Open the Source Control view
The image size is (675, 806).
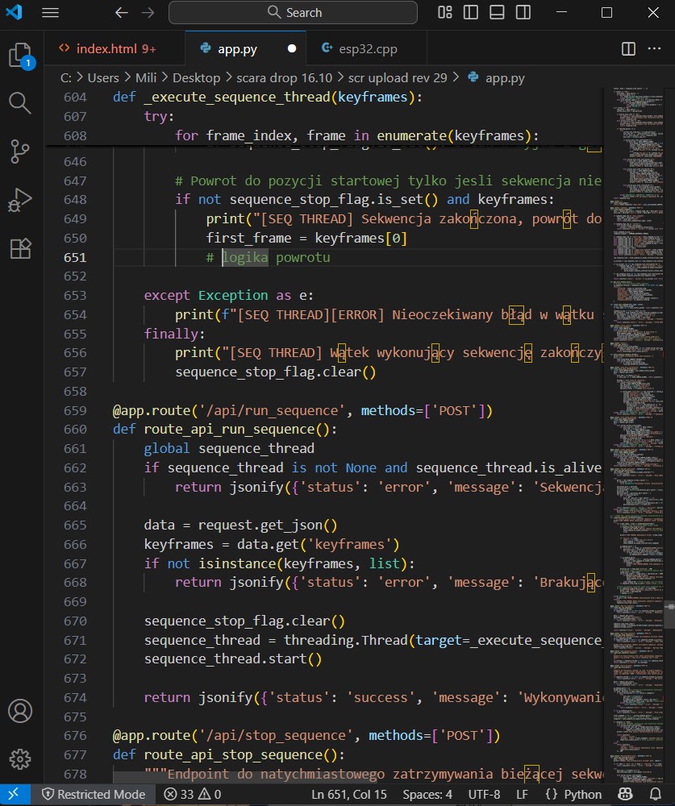(20, 151)
